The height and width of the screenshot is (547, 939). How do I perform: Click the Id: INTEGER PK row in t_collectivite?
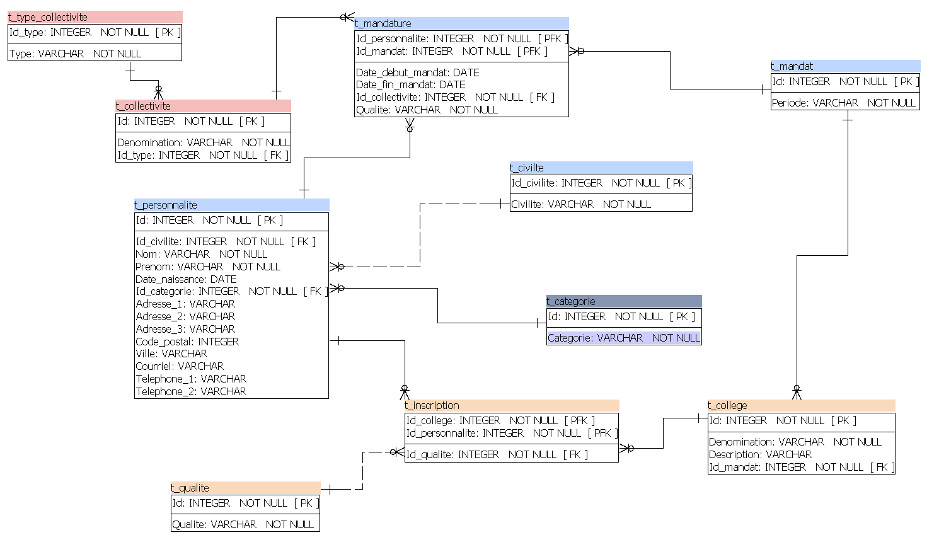pos(191,121)
